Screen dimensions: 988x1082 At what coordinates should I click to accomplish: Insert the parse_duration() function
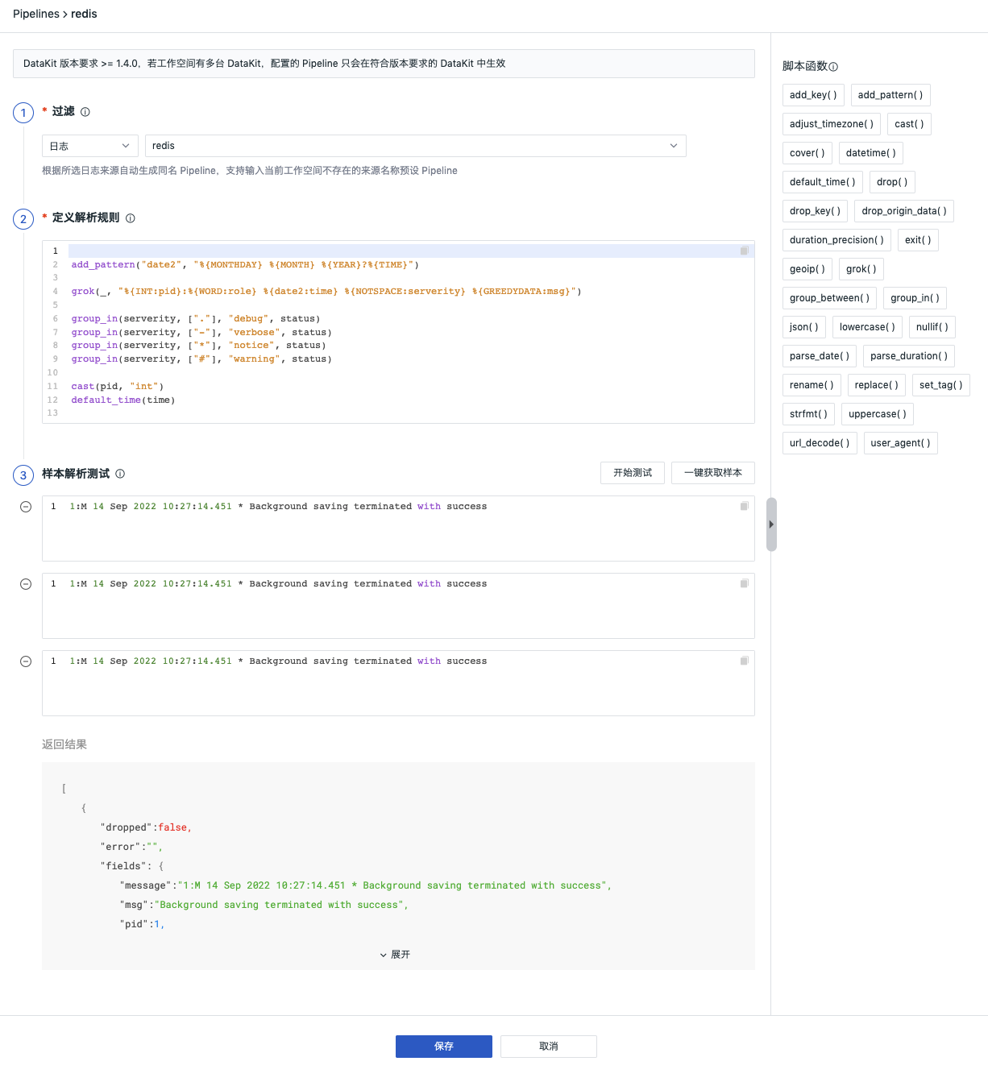click(x=909, y=356)
